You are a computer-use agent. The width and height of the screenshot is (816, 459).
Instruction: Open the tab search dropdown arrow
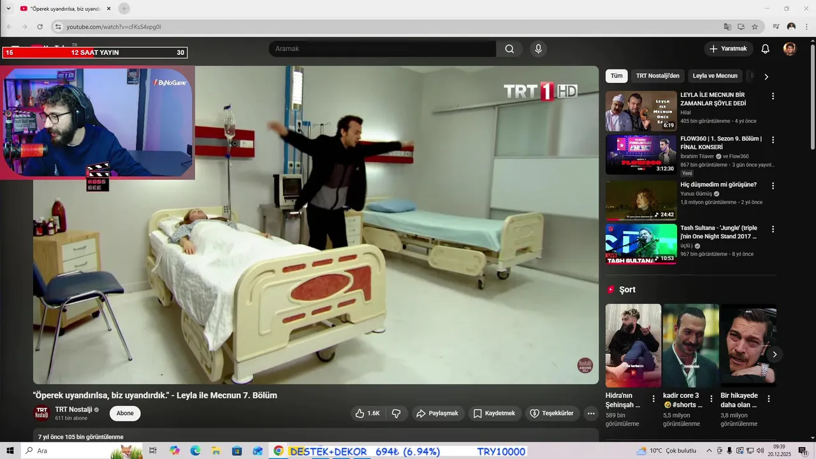pos(8,8)
